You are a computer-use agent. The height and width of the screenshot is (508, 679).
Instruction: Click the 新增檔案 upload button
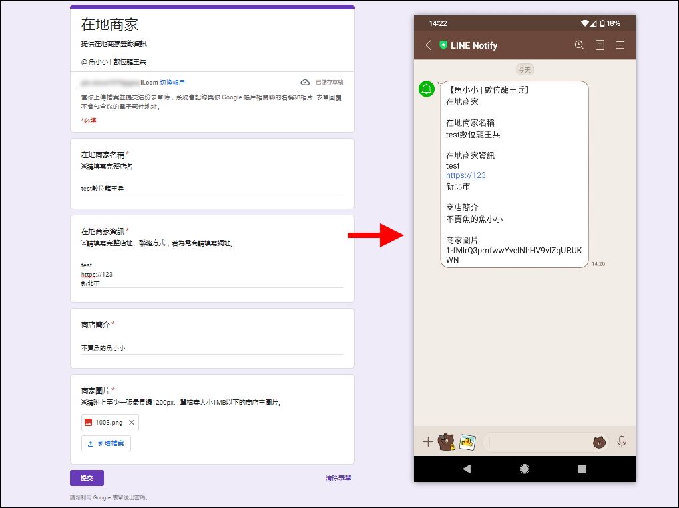click(x=106, y=443)
